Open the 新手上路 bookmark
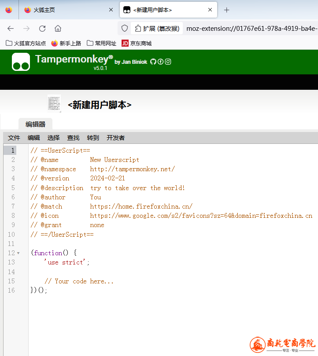Image resolution: width=318 pixels, height=356 pixels. click(x=66, y=43)
